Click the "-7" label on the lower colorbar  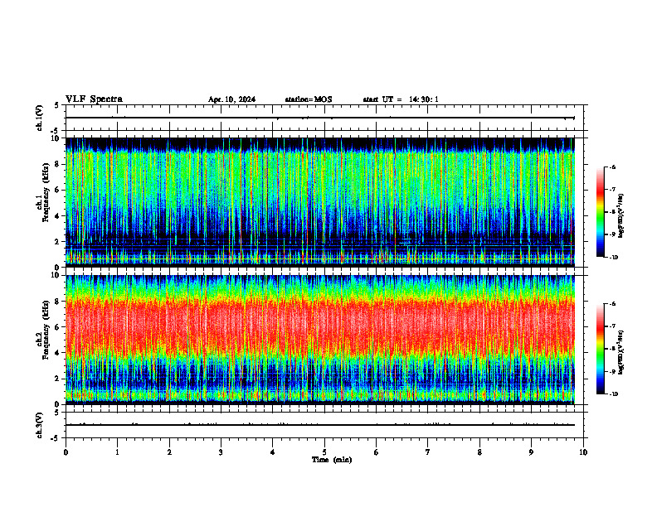pos(612,326)
